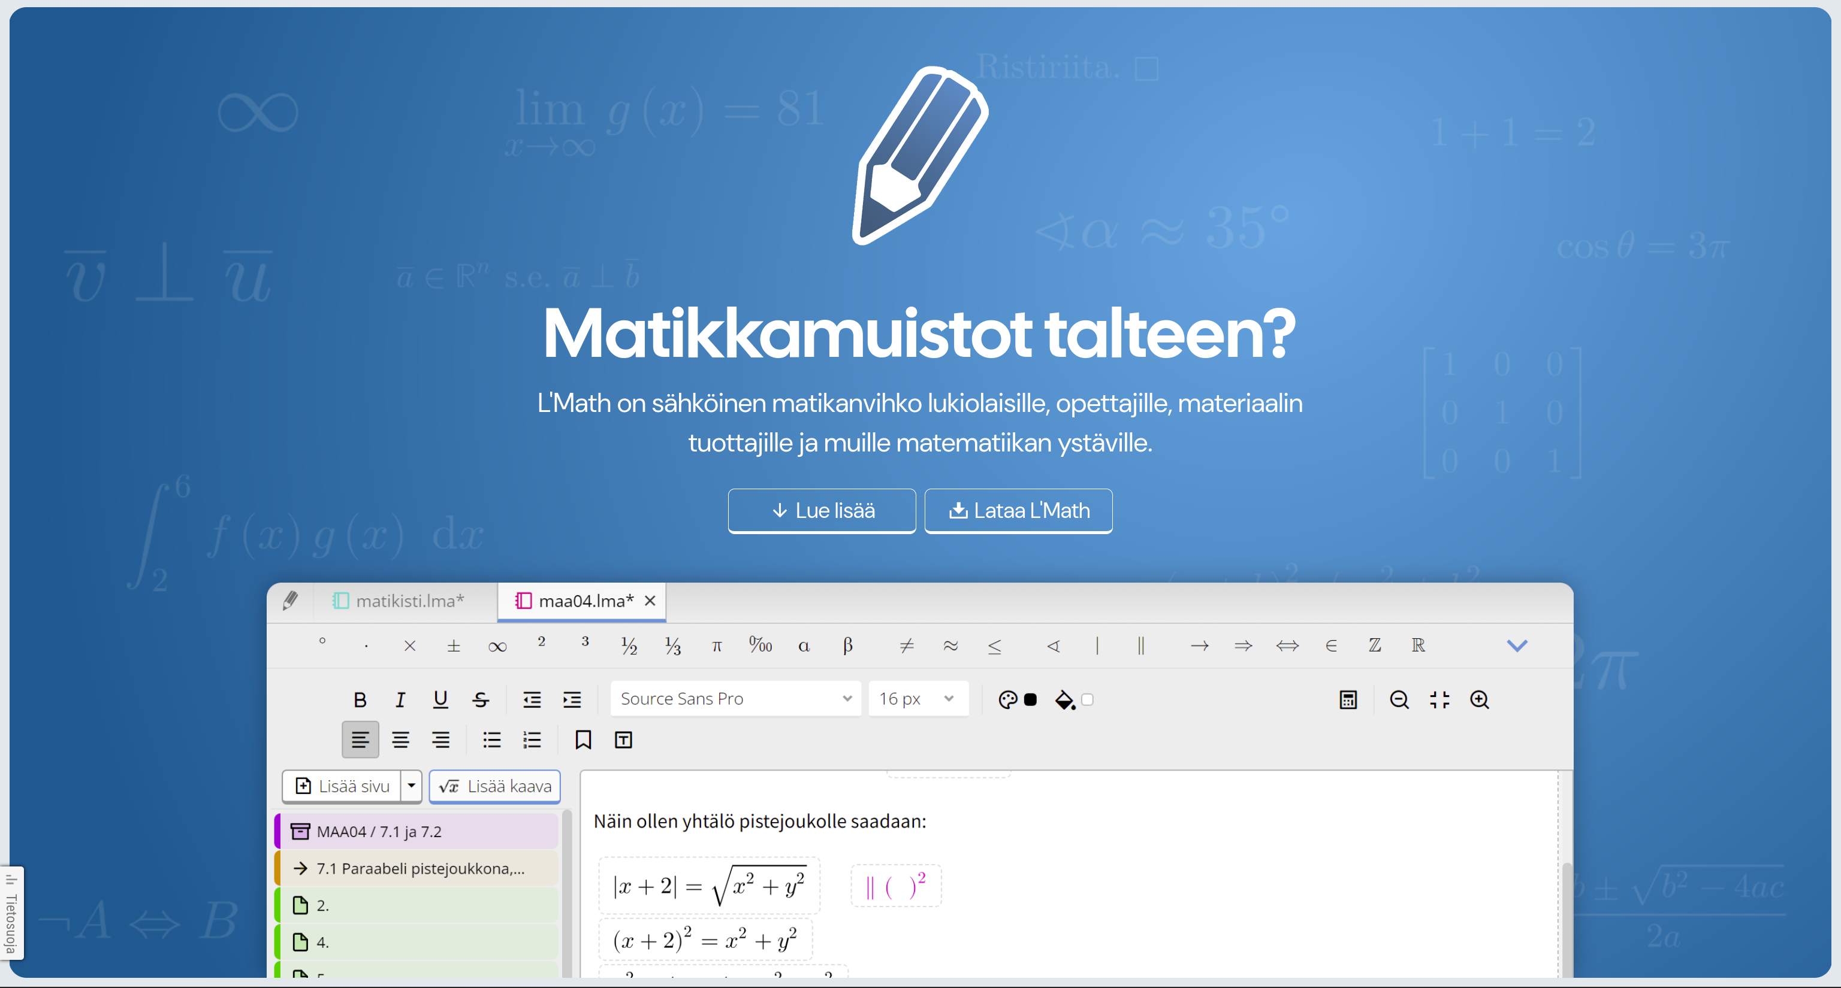Viewport: 1841px width, 988px height.
Task: Increase paragraph indent
Action: click(x=572, y=699)
